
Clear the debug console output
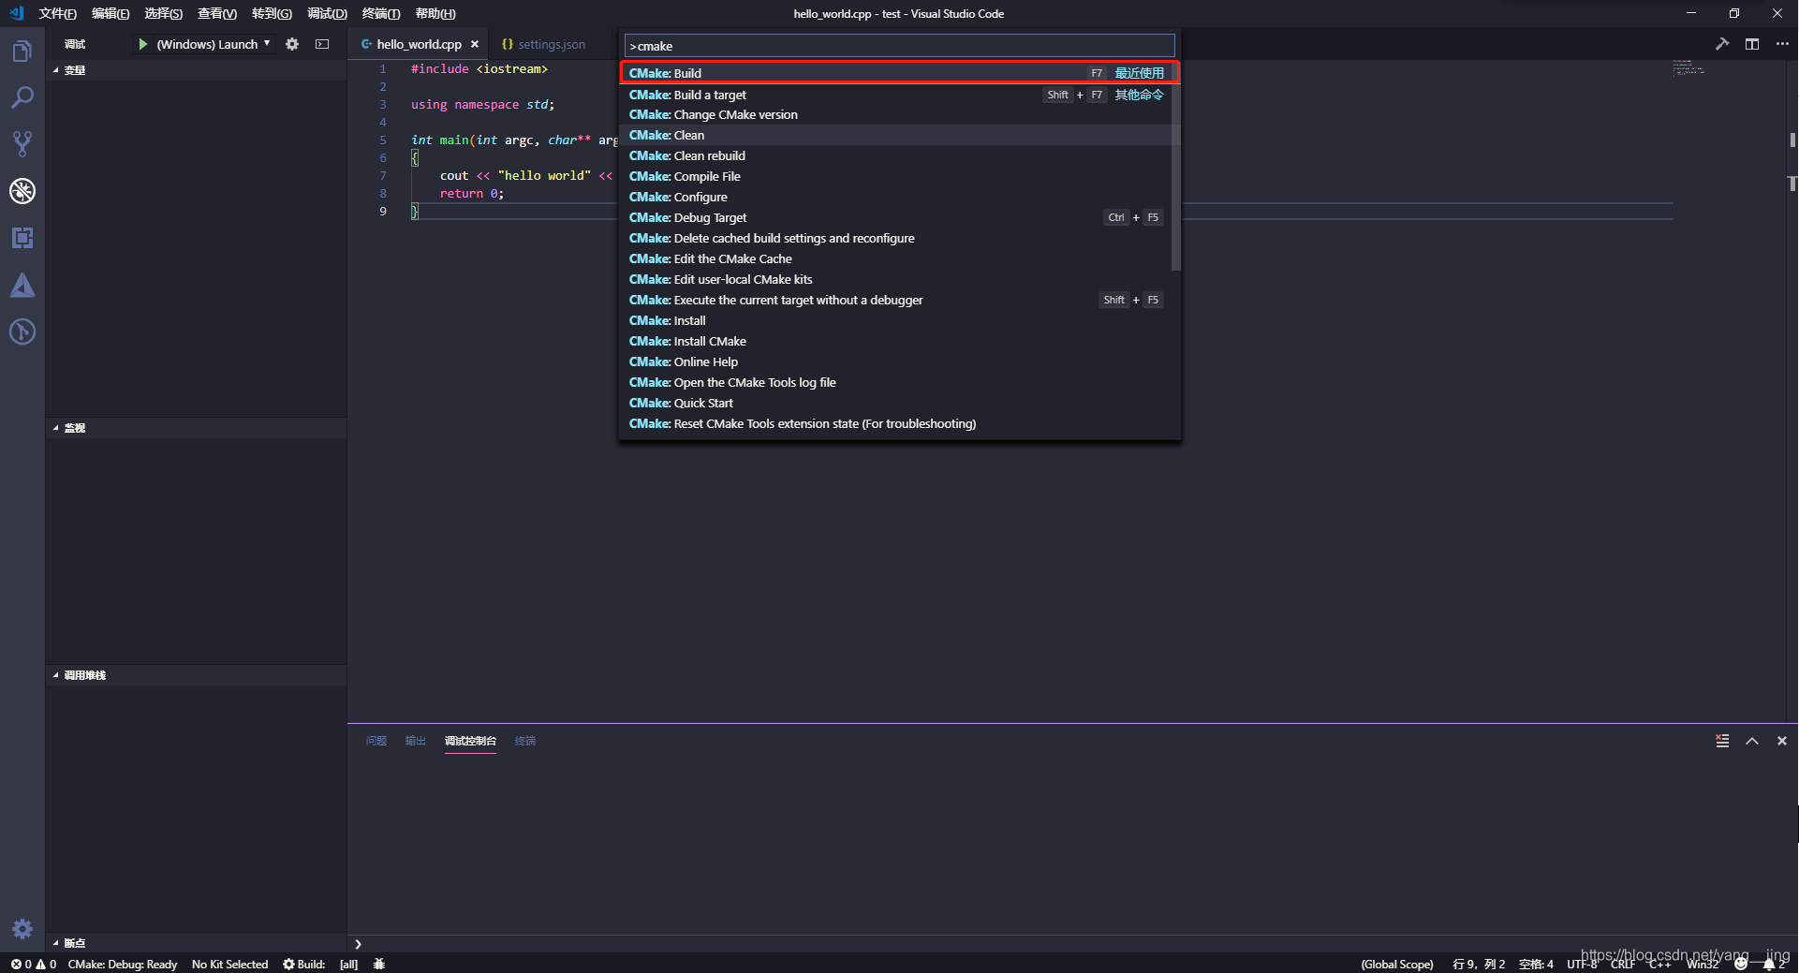(x=1722, y=741)
